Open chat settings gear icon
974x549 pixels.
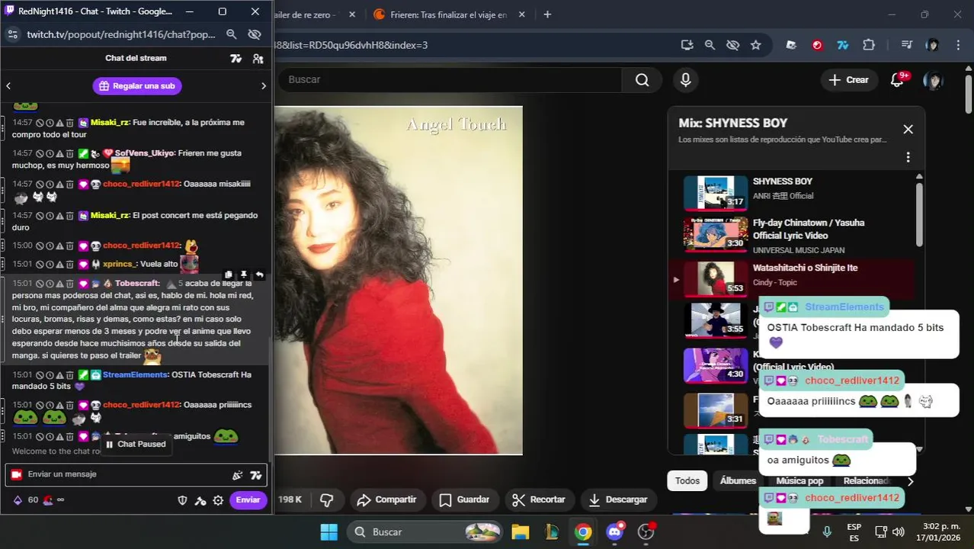point(218,500)
